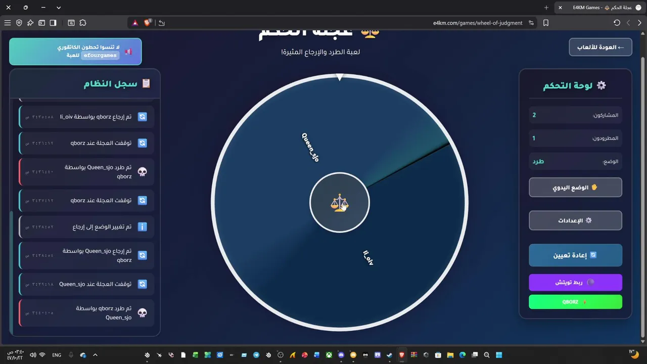Switch to manual mode with الوضع اليدوي
The height and width of the screenshot is (364, 647).
[x=575, y=188]
